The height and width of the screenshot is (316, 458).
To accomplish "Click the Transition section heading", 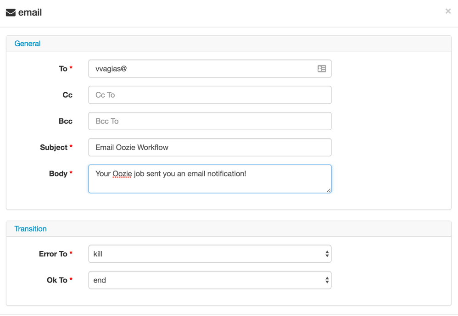I will pos(30,229).
